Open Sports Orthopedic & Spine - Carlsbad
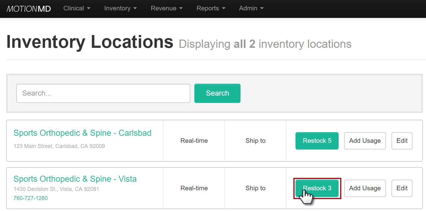426x211 pixels. 83,133
